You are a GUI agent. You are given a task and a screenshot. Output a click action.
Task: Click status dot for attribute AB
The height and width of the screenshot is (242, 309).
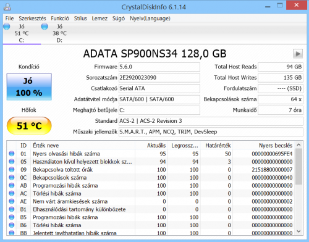[x=12, y=185]
